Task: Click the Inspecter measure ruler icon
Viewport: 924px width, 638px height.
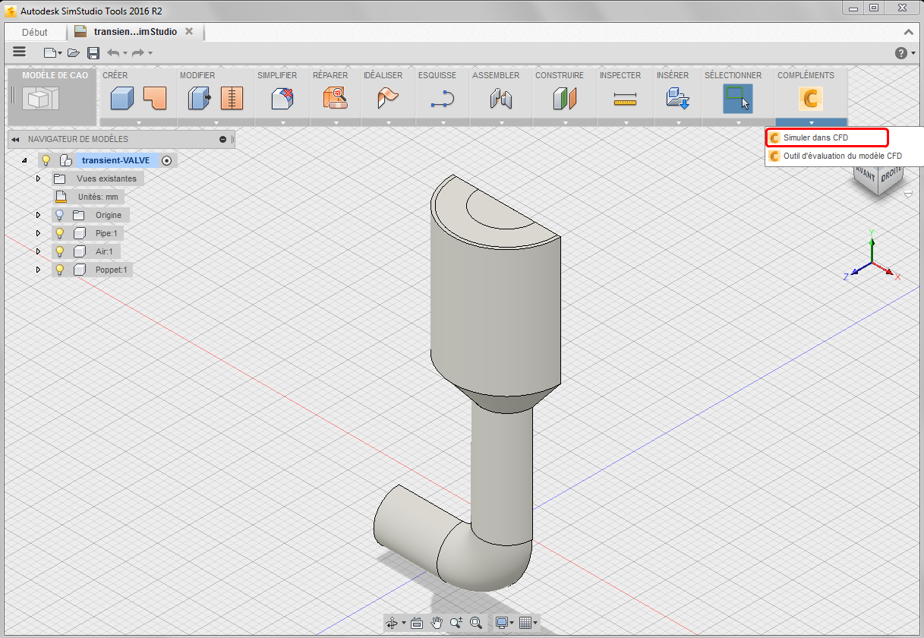Action: click(625, 99)
